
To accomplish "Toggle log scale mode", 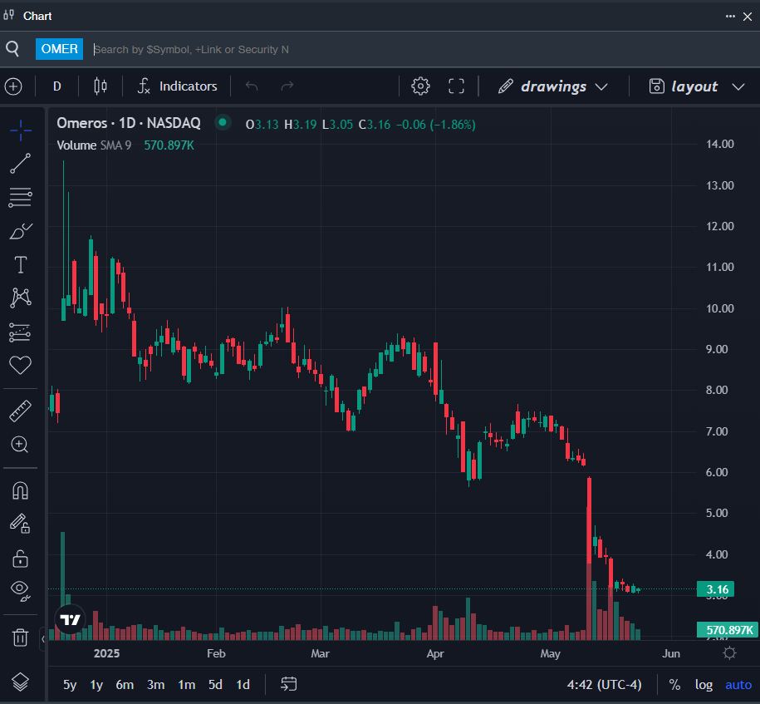I will tap(704, 685).
